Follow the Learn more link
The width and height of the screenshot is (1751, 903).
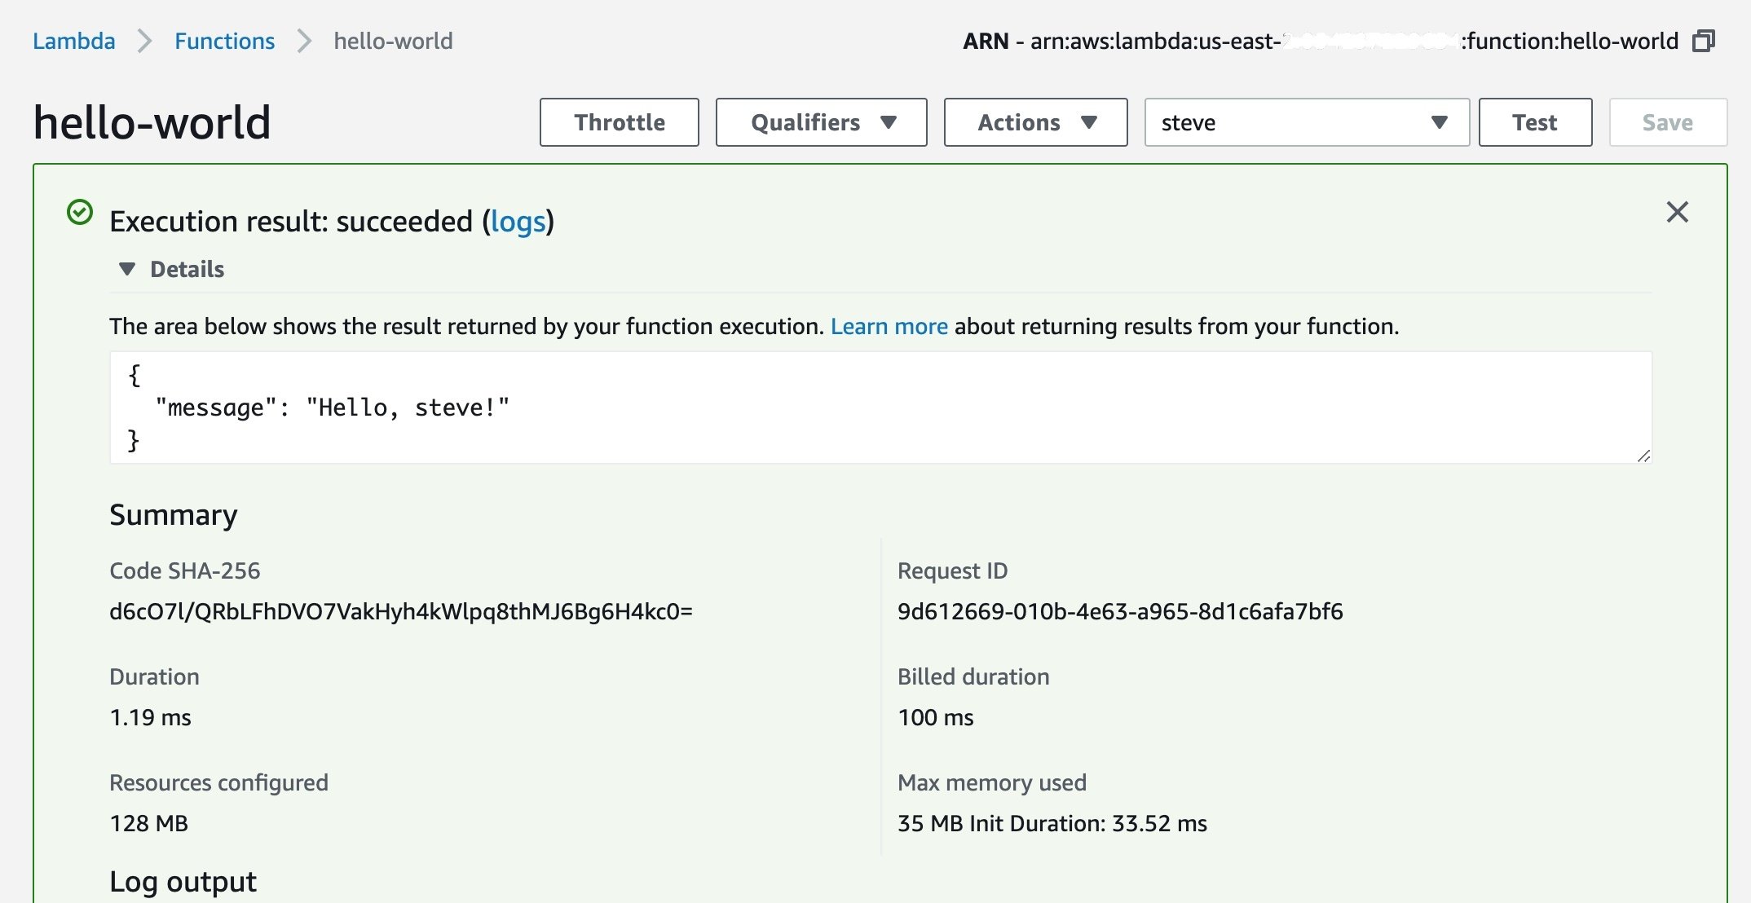coord(889,326)
